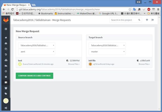Click the GitLab fox logo
162x112 pixels.
coord(6,20)
